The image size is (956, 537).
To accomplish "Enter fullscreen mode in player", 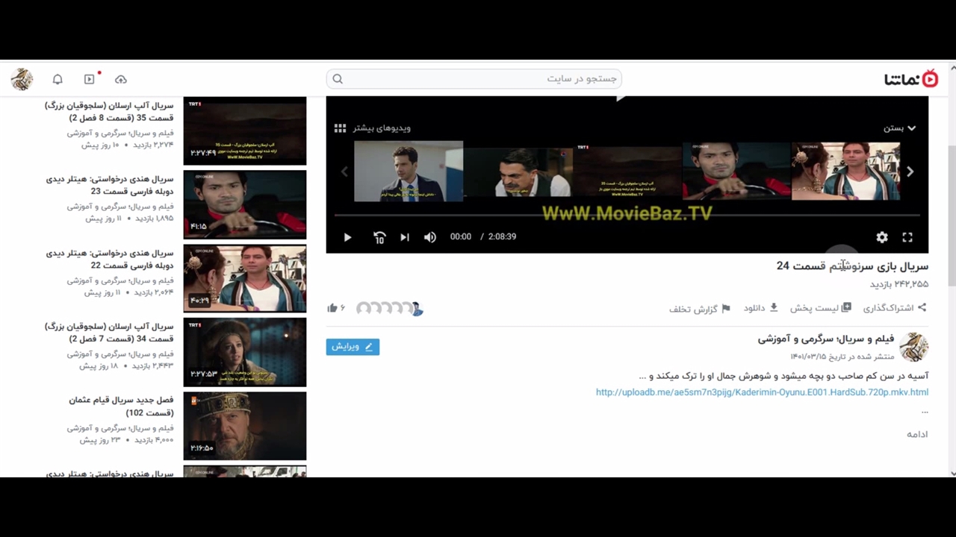I will 907,237.
